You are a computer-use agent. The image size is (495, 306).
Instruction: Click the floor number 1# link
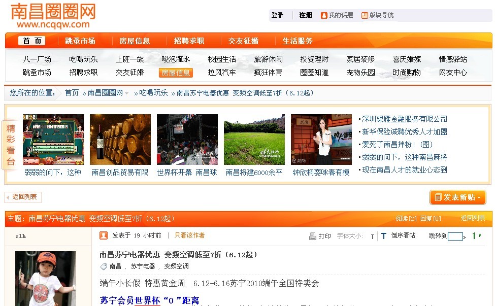point(476,235)
